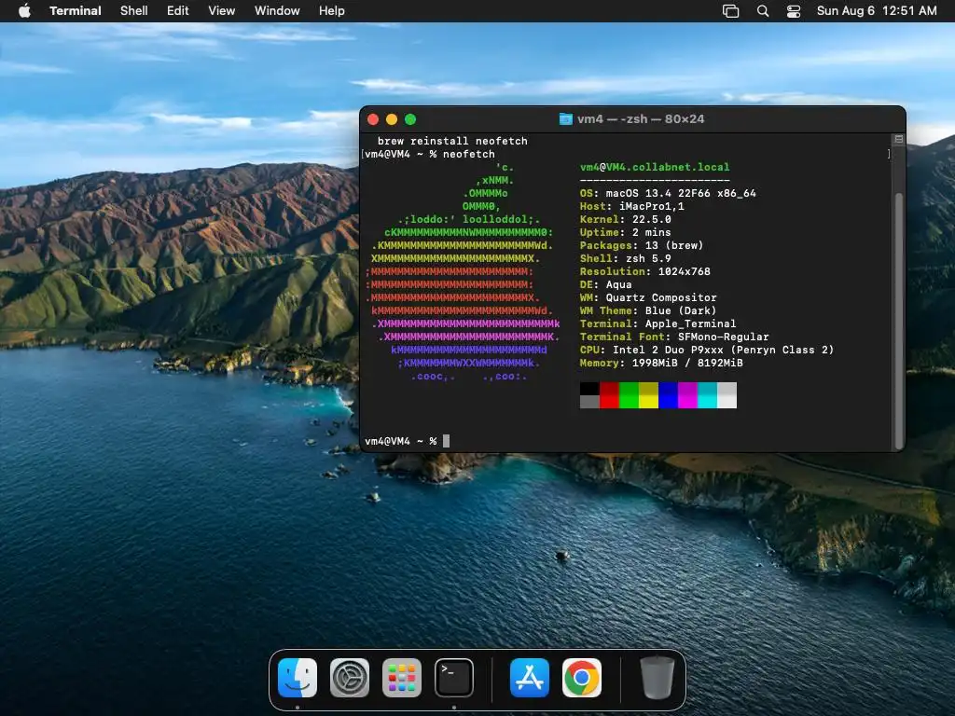955x716 pixels.
Task: Minimize Terminal with yellow button
Action: (392, 119)
